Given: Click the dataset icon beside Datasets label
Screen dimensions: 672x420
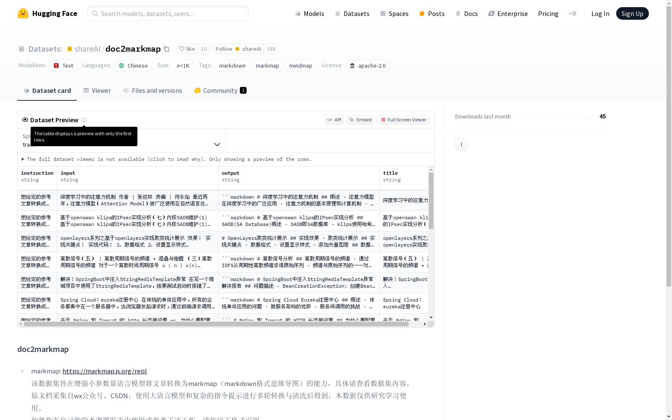Looking at the screenshot, I should [21, 49].
